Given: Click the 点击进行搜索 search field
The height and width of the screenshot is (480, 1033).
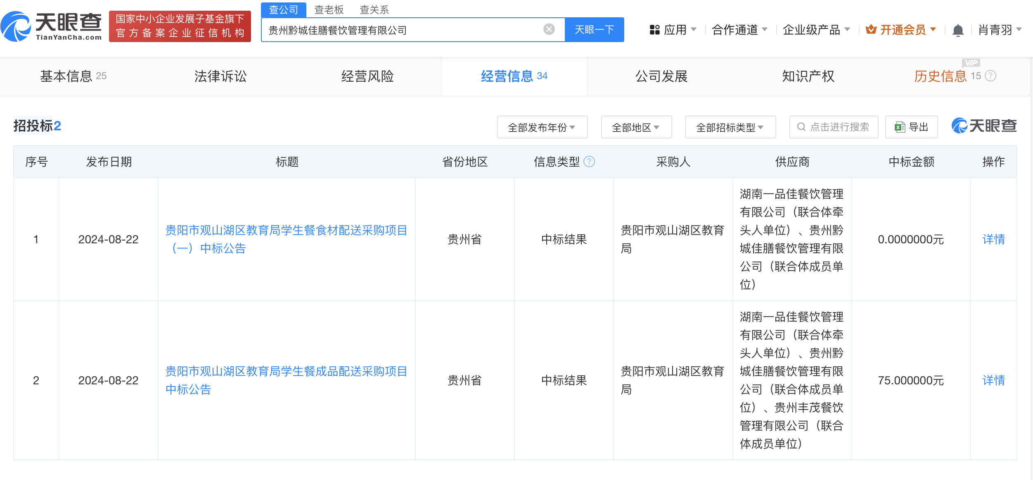Looking at the screenshot, I should pyautogui.click(x=834, y=127).
